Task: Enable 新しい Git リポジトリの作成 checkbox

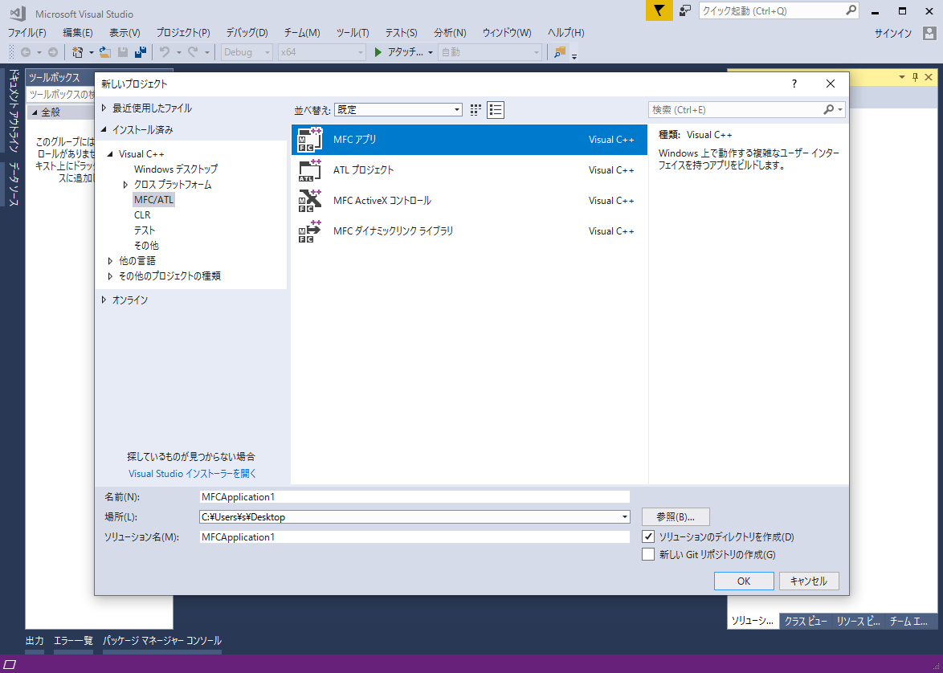Action: pos(648,554)
